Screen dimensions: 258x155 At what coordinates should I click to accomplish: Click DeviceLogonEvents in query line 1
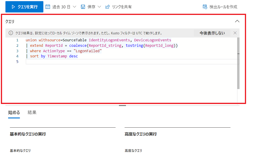(153, 40)
